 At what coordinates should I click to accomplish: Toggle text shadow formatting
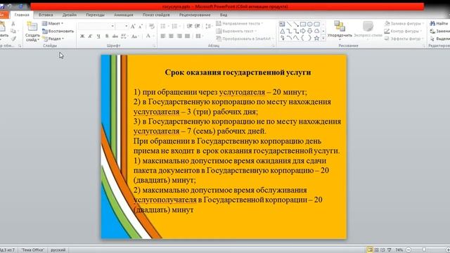click(107, 36)
